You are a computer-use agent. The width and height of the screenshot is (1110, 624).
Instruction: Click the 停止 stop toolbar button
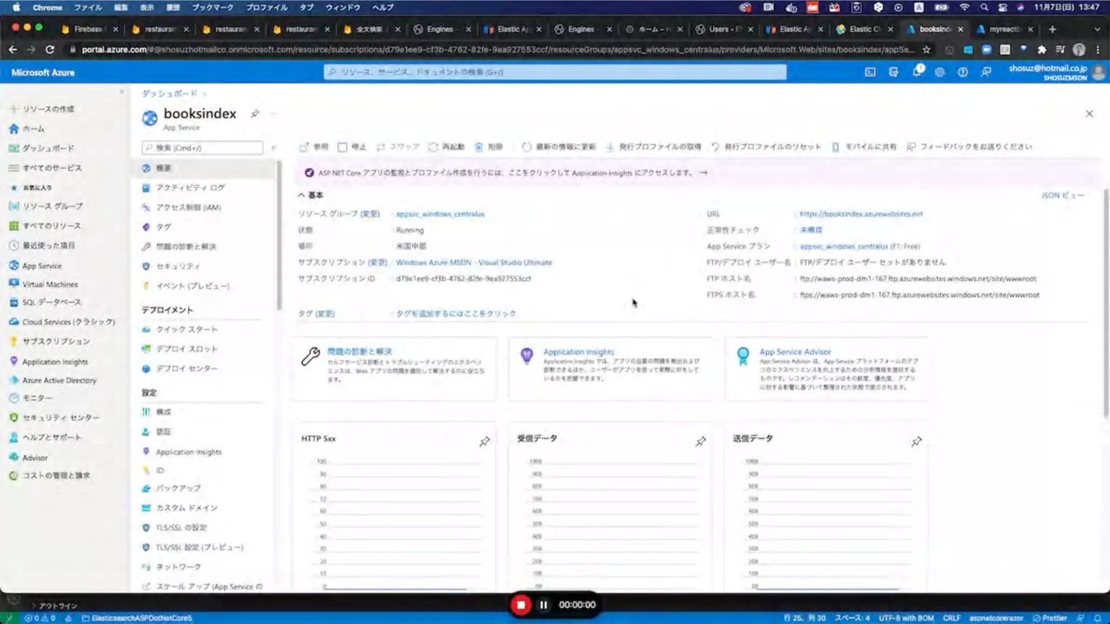(x=352, y=147)
